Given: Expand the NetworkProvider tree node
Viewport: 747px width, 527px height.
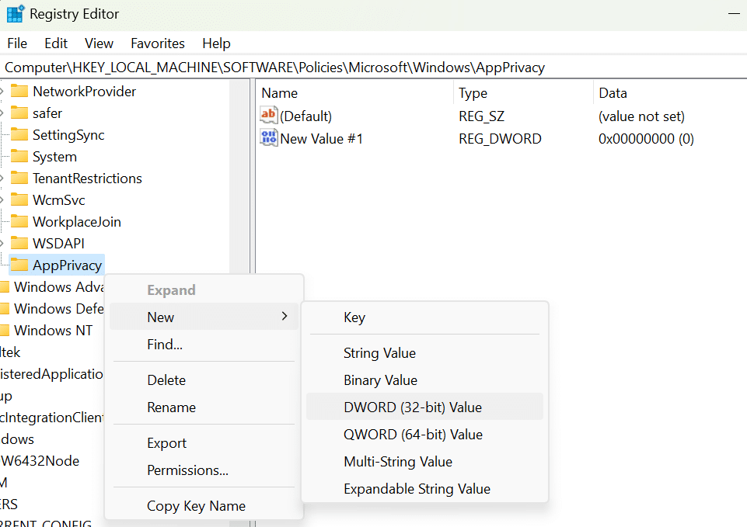Looking at the screenshot, I should [2, 91].
